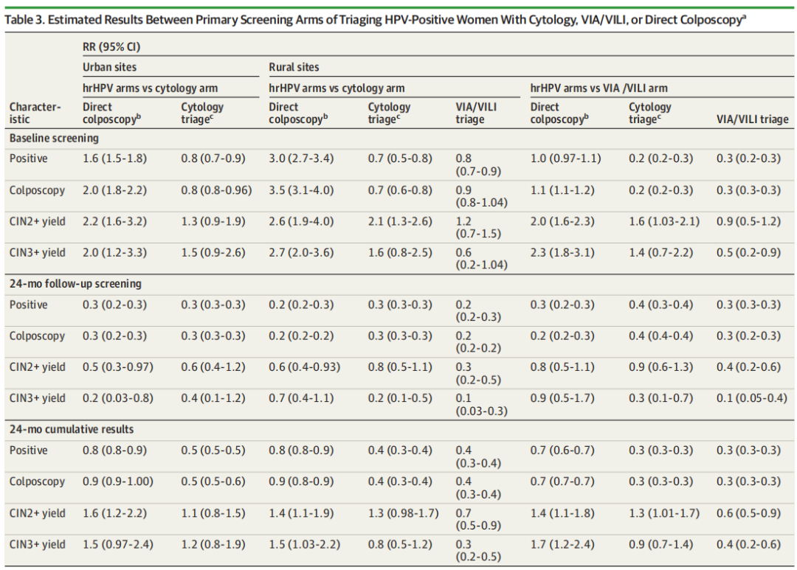Click the value 1.4 (1.1-1.8)

pyautogui.click(x=562, y=513)
